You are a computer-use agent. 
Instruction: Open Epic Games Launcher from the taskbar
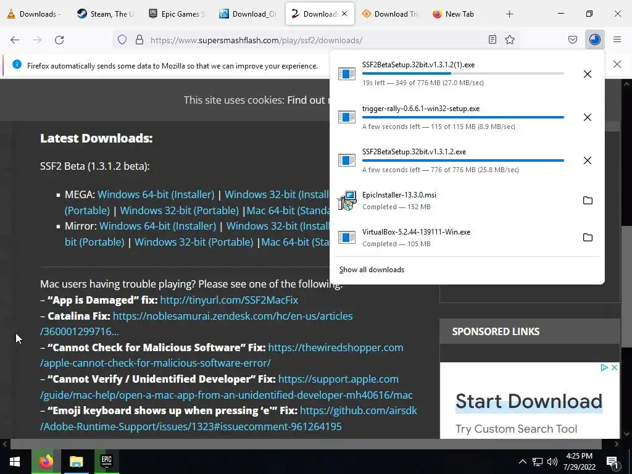tap(106, 462)
